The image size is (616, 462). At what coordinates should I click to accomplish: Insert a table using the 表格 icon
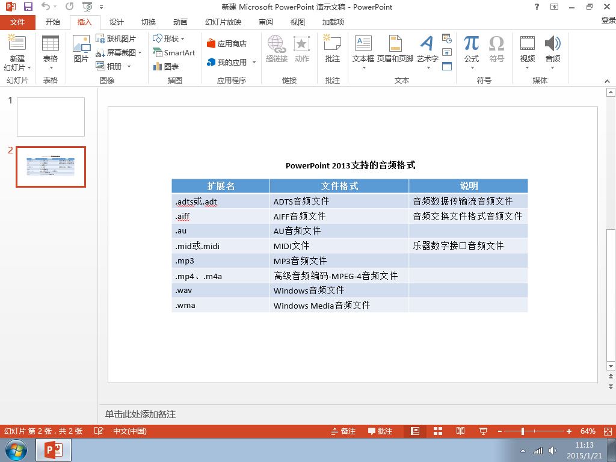coord(51,43)
